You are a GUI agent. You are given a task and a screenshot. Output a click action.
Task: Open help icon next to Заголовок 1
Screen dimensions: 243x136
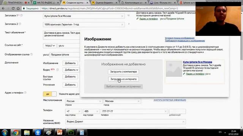(x=22, y=15)
